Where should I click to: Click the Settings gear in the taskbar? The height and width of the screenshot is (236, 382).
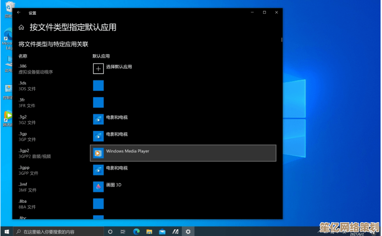[188, 232]
